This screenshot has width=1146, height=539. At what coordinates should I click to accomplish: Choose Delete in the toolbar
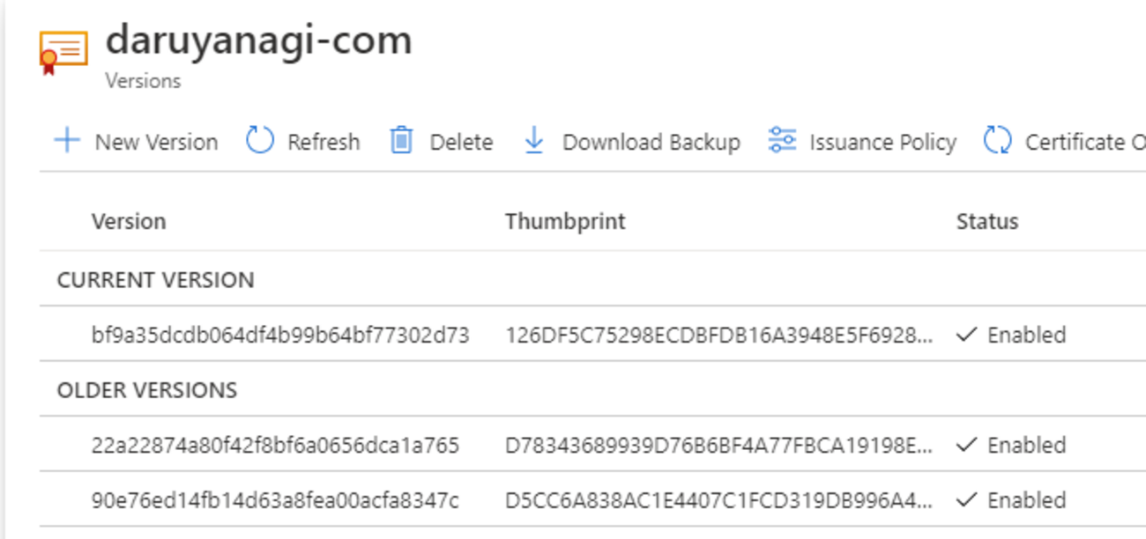(460, 142)
